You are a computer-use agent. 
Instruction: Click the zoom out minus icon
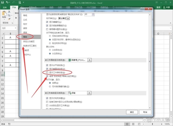(143, 124)
